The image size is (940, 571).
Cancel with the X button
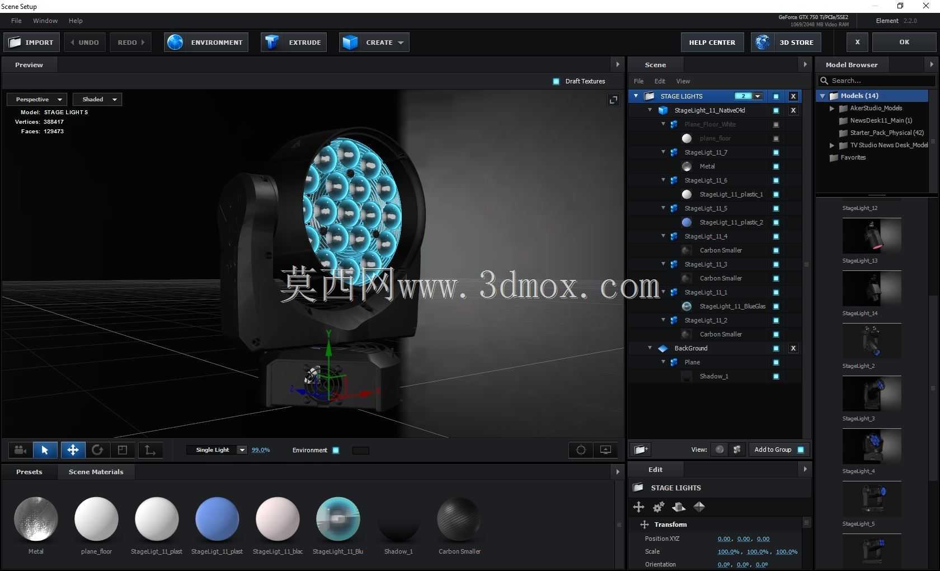(857, 43)
